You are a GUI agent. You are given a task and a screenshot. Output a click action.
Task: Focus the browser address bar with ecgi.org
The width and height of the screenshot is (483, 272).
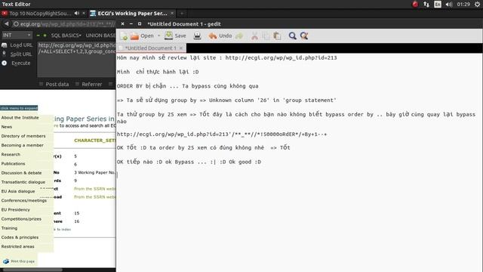tap(65, 23)
